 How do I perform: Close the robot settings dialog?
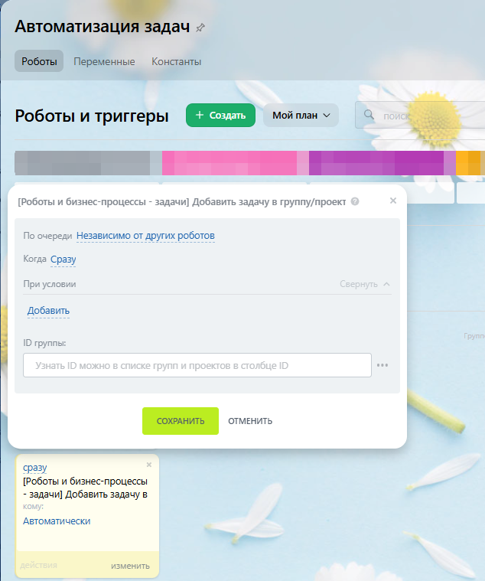(393, 201)
